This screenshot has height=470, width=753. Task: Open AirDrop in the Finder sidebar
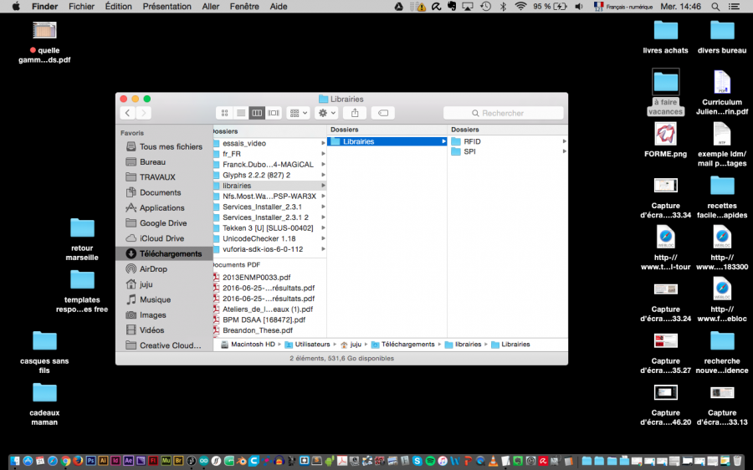click(152, 269)
